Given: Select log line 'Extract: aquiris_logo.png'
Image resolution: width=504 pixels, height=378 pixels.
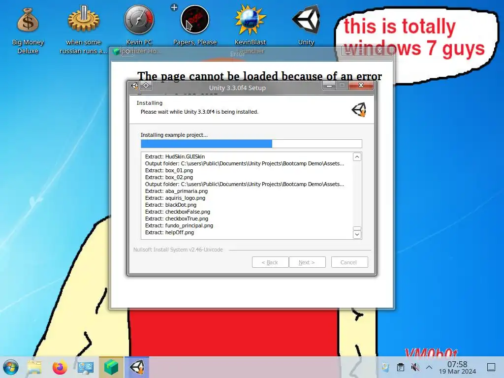Looking at the screenshot, I should click(x=175, y=198).
